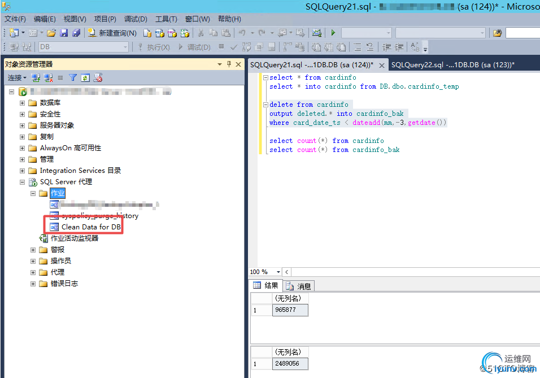Expand the 数据库 folder node

click(23, 103)
